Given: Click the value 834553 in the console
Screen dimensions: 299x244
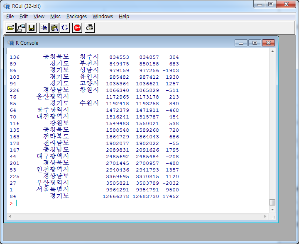Looking at the screenshot, I should click(119, 57).
